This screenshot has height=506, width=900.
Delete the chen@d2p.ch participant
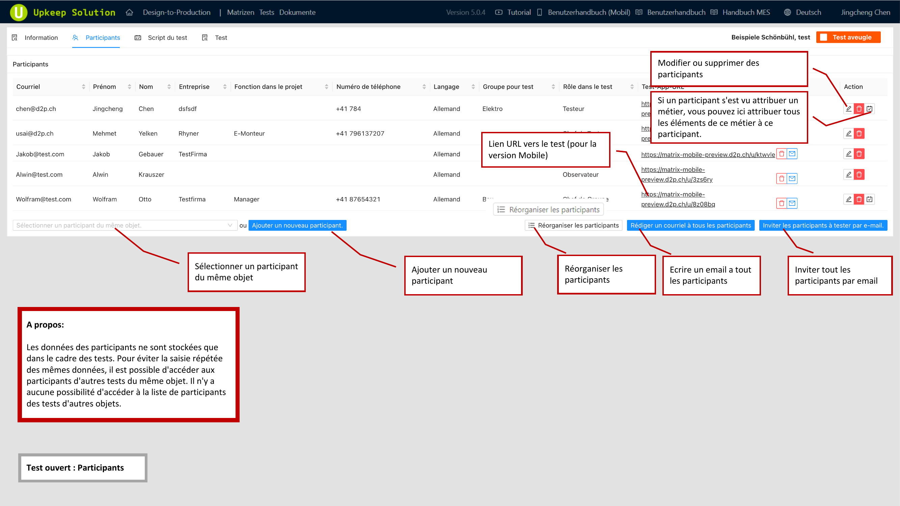pyautogui.click(x=859, y=109)
